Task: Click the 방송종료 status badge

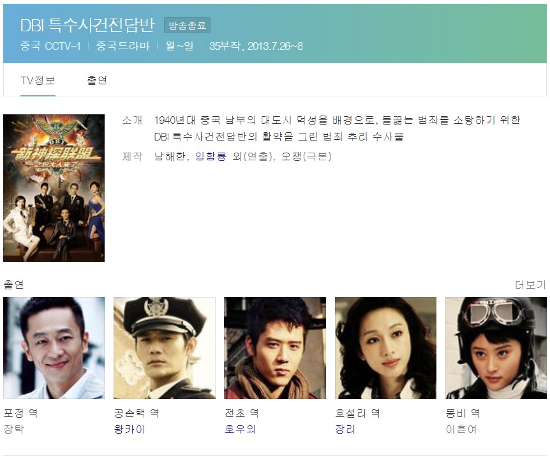Action: [188, 26]
